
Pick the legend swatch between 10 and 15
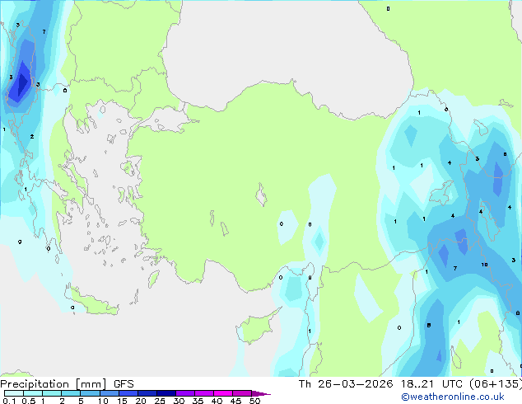109,393
